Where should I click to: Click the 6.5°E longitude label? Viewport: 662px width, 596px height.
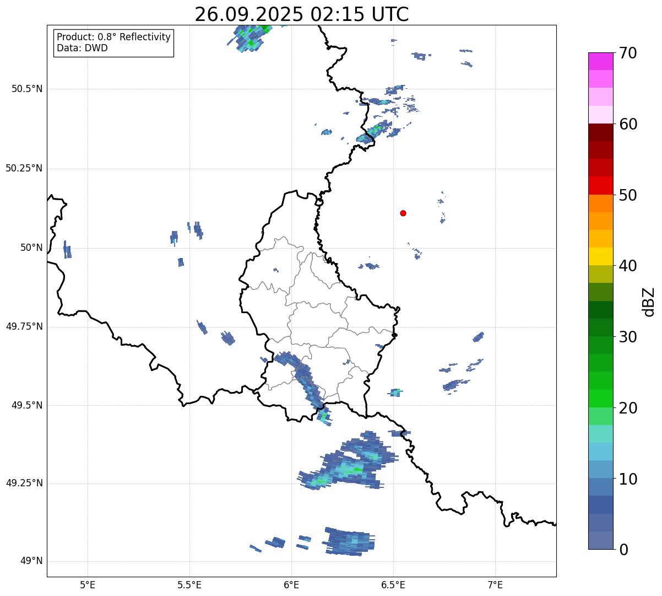tap(393, 584)
